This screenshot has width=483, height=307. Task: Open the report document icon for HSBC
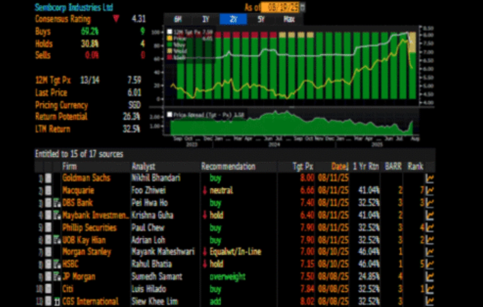click(x=57, y=264)
